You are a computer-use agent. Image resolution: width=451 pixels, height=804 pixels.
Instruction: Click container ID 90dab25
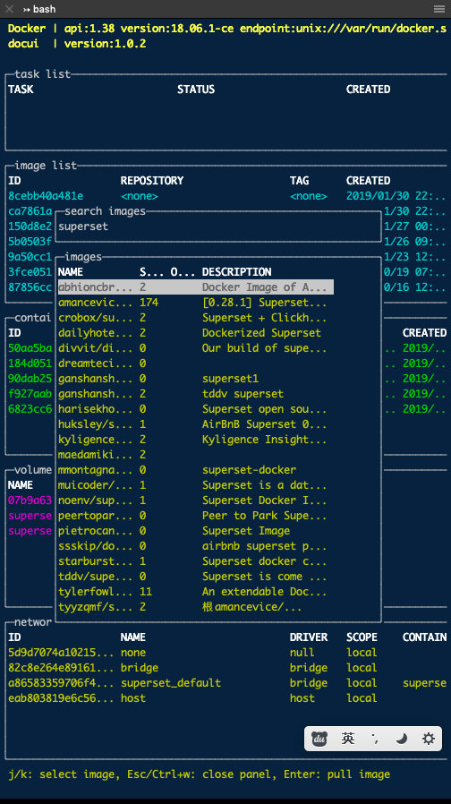pos(30,379)
